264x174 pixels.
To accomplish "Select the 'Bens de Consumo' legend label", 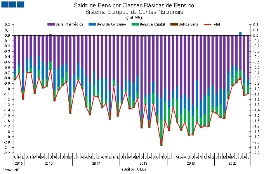I will tap(111, 24).
